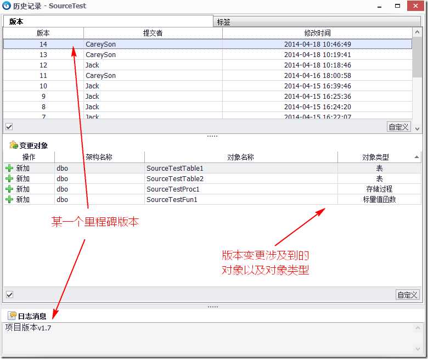Screen dimensions: 428x359
Task: Click 标量值函数 object type cell
Action: [x=379, y=199]
